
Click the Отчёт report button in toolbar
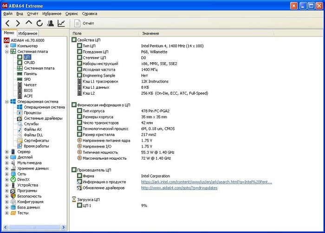84,23
